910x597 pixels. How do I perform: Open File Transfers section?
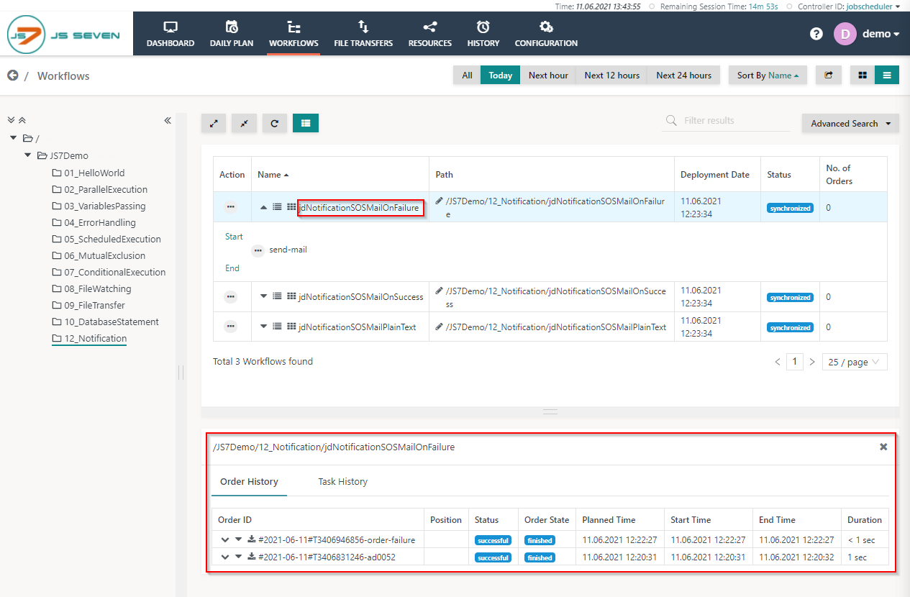pos(363,34)
